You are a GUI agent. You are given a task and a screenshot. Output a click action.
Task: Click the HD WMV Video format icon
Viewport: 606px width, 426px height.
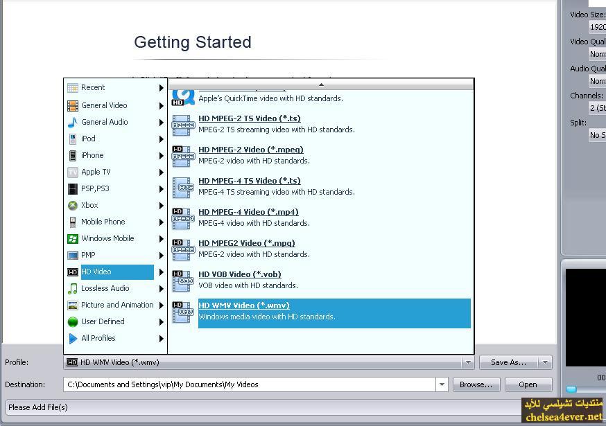point(183,312)
